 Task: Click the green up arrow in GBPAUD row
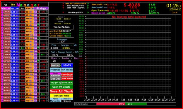pyautogui.click(x=38, y=61)
